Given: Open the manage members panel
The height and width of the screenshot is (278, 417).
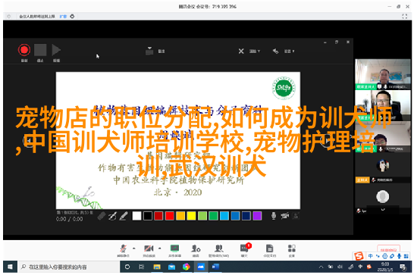Looking at the screenshot, I should click(218, 251).
